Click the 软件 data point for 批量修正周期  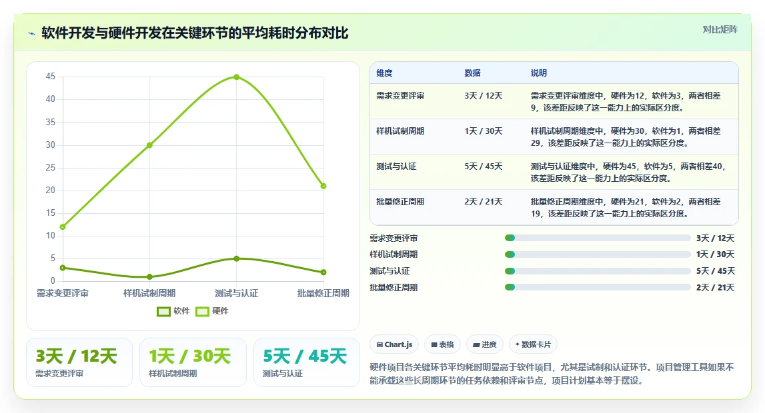pyautogui.click(x=323, y=272)
